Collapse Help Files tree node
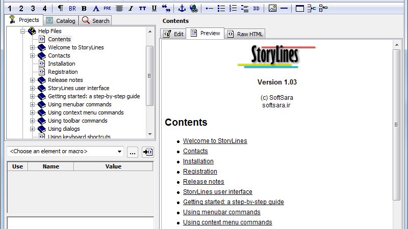 coord(22,31)
